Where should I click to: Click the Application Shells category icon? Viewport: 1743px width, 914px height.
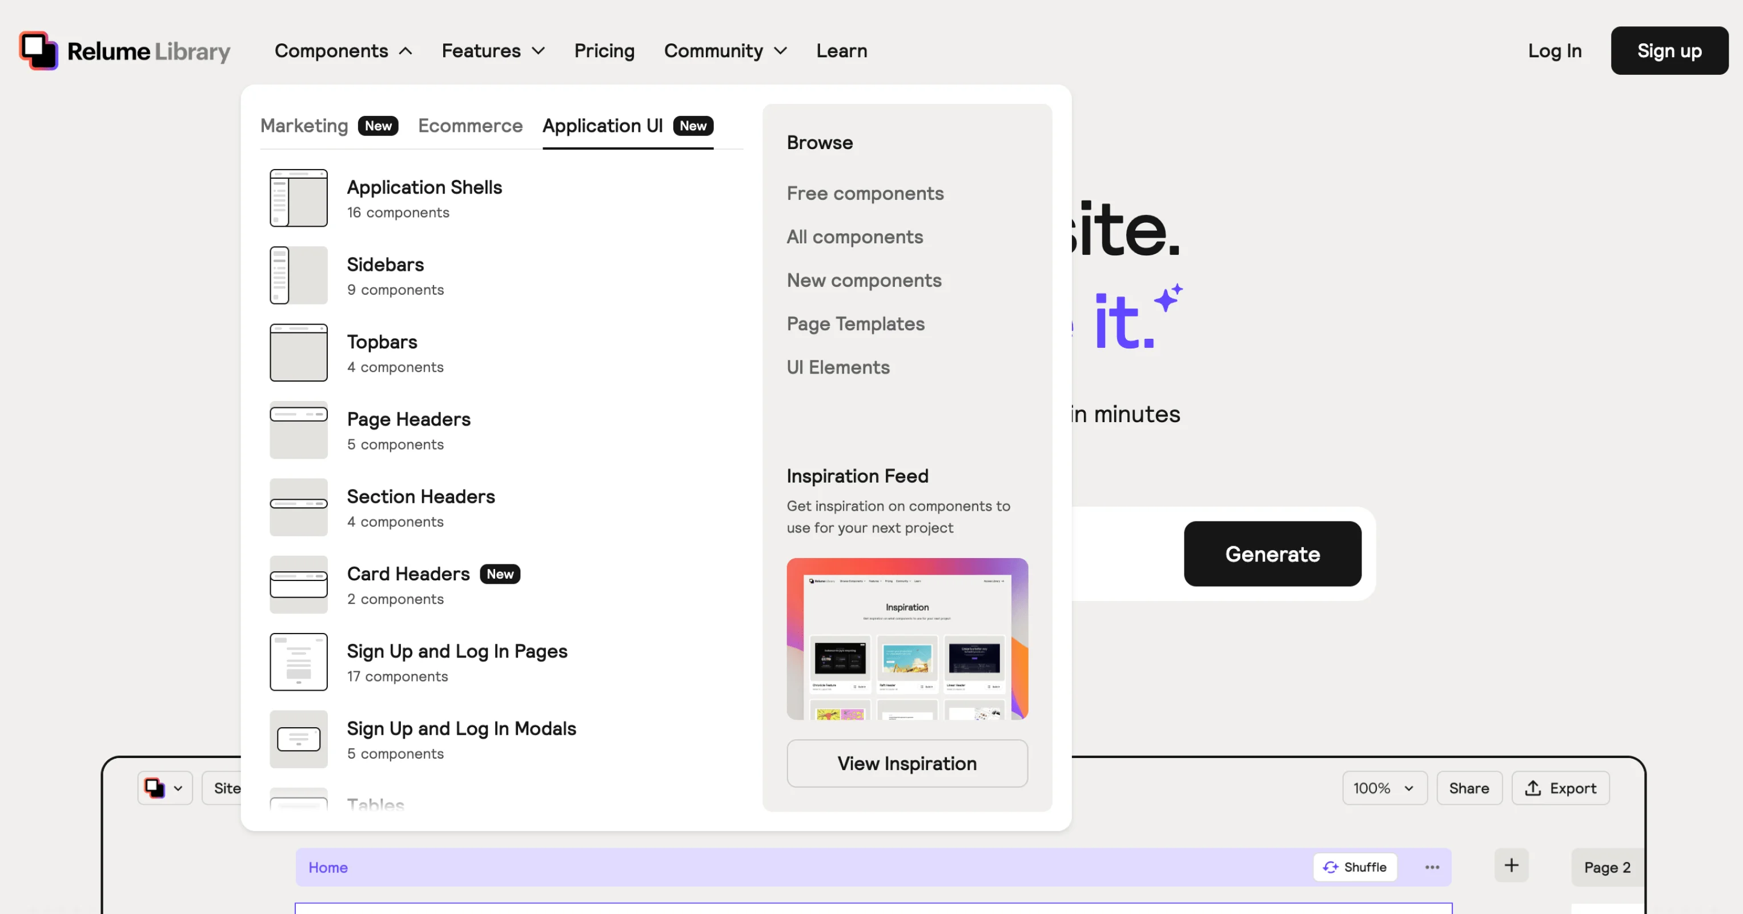pyautogui.click(x=299, y=197)
